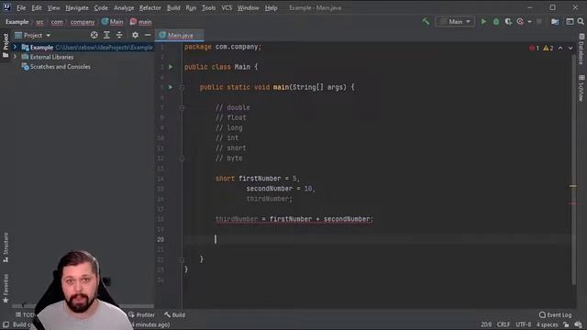
Task: Open the Code menu
Action: (101, 7)
